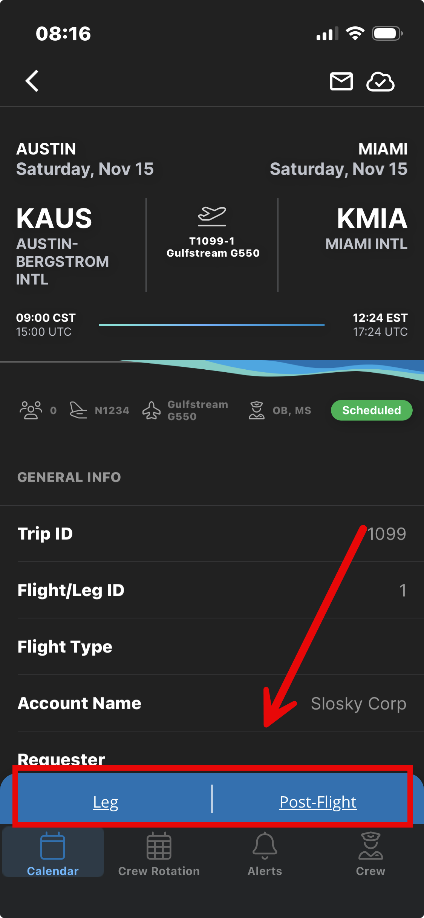Tap the KMIA arrival airport code

[x=372, y=219]
